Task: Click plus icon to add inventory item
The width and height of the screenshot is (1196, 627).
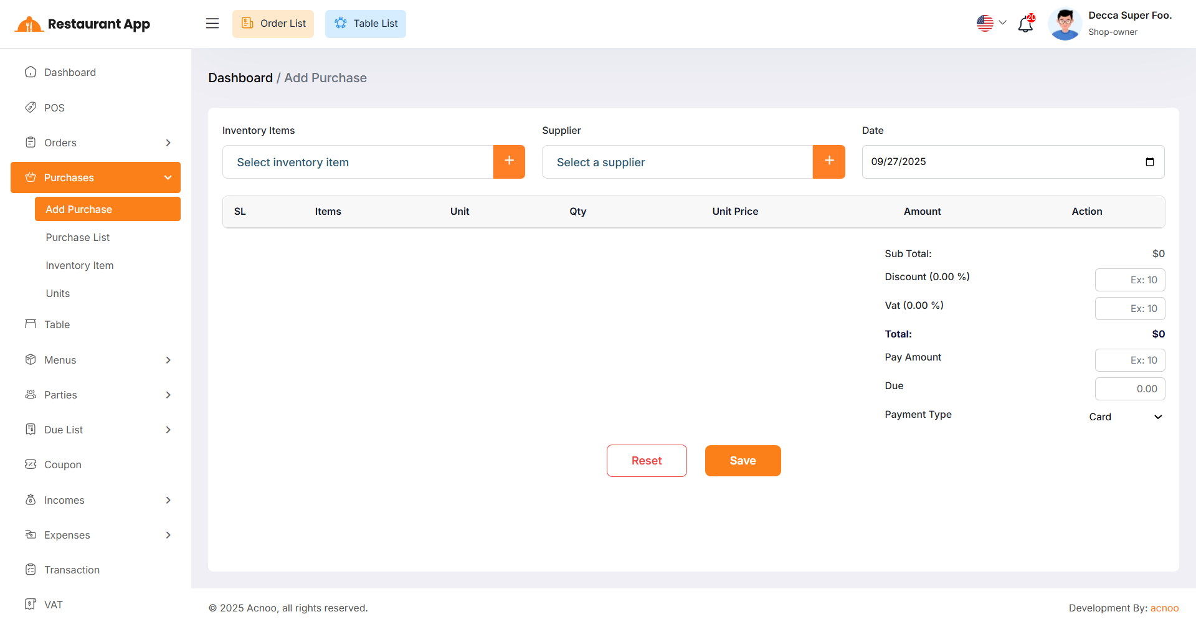Action: pos(509,162)
